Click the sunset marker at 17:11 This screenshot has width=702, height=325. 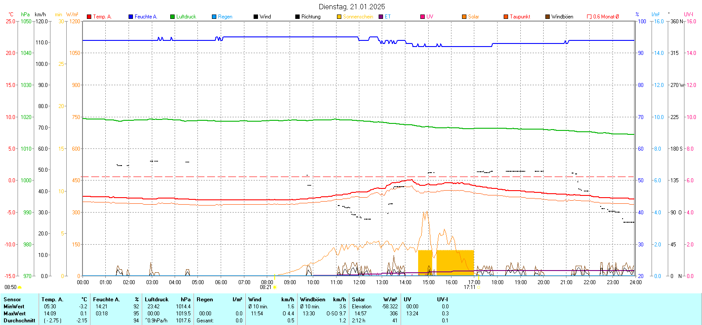478,287
